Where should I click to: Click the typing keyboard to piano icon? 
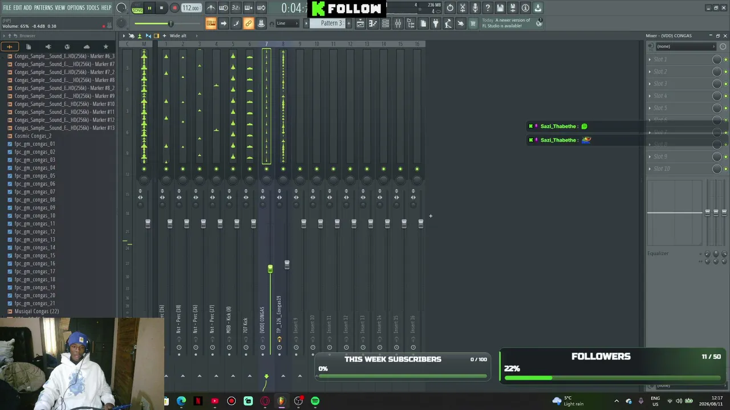pos(211,23)
